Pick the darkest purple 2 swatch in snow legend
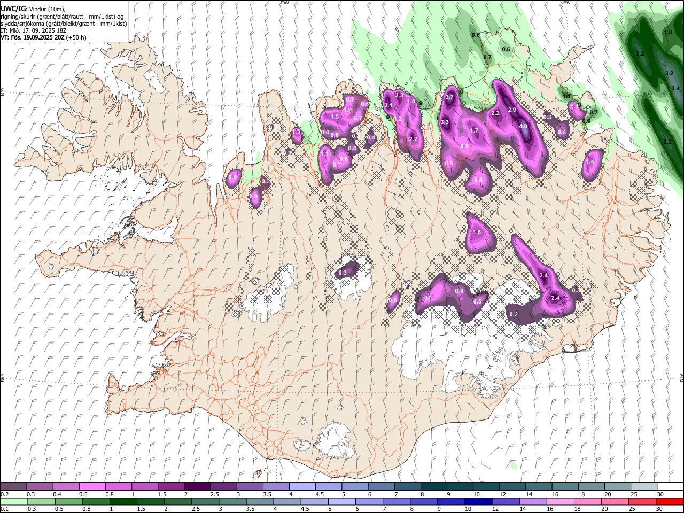 [197, 487]
